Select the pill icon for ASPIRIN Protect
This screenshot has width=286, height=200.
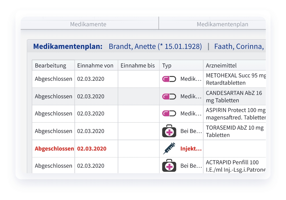[x=169, y=114]
